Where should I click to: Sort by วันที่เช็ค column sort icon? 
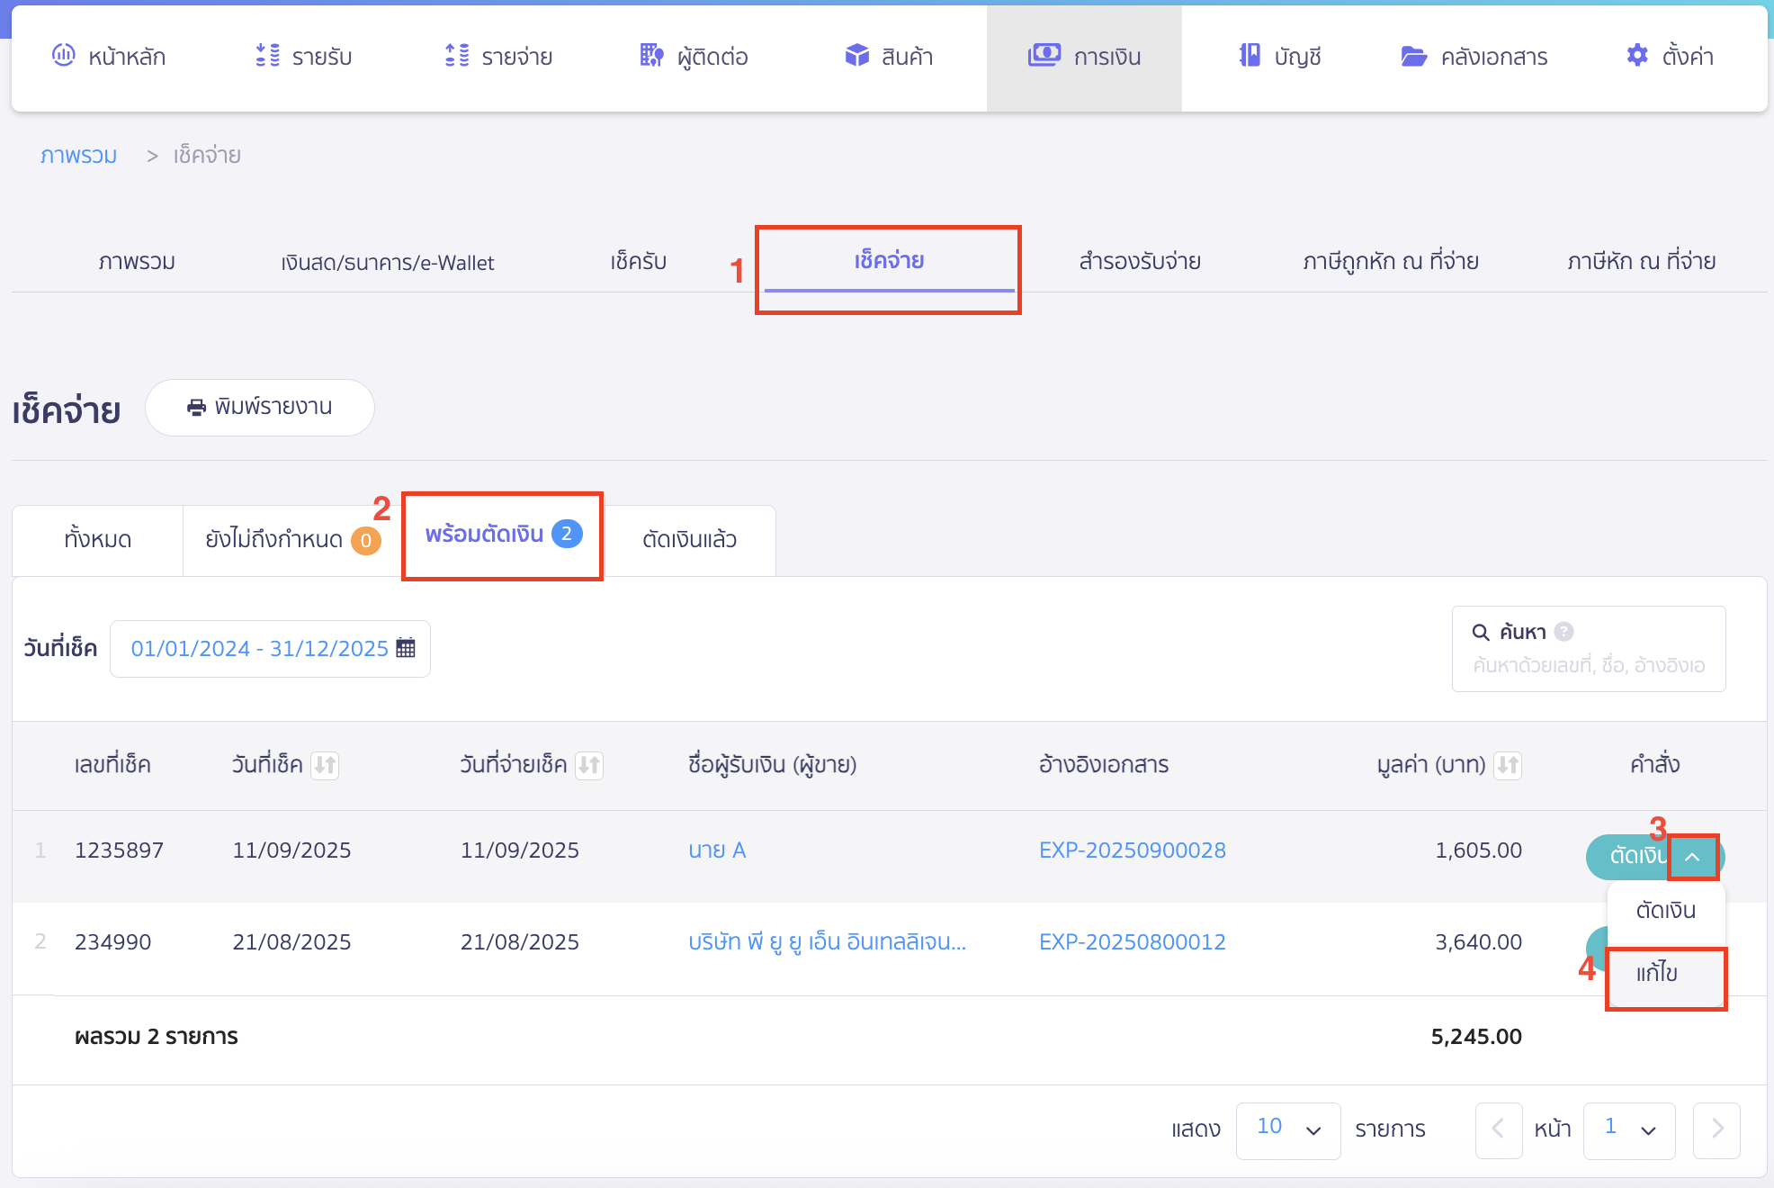point(325,765)
